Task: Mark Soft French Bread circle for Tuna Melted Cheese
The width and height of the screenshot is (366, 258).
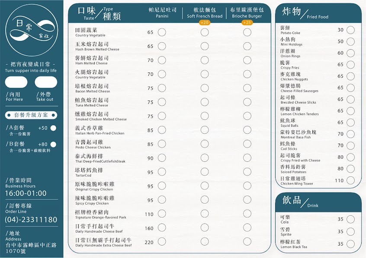Action: (205, 102)
